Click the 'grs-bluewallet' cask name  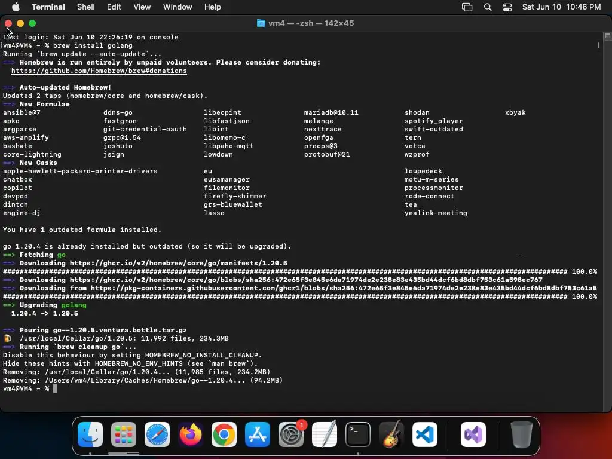pyautogui.click(x=232, y=204)
